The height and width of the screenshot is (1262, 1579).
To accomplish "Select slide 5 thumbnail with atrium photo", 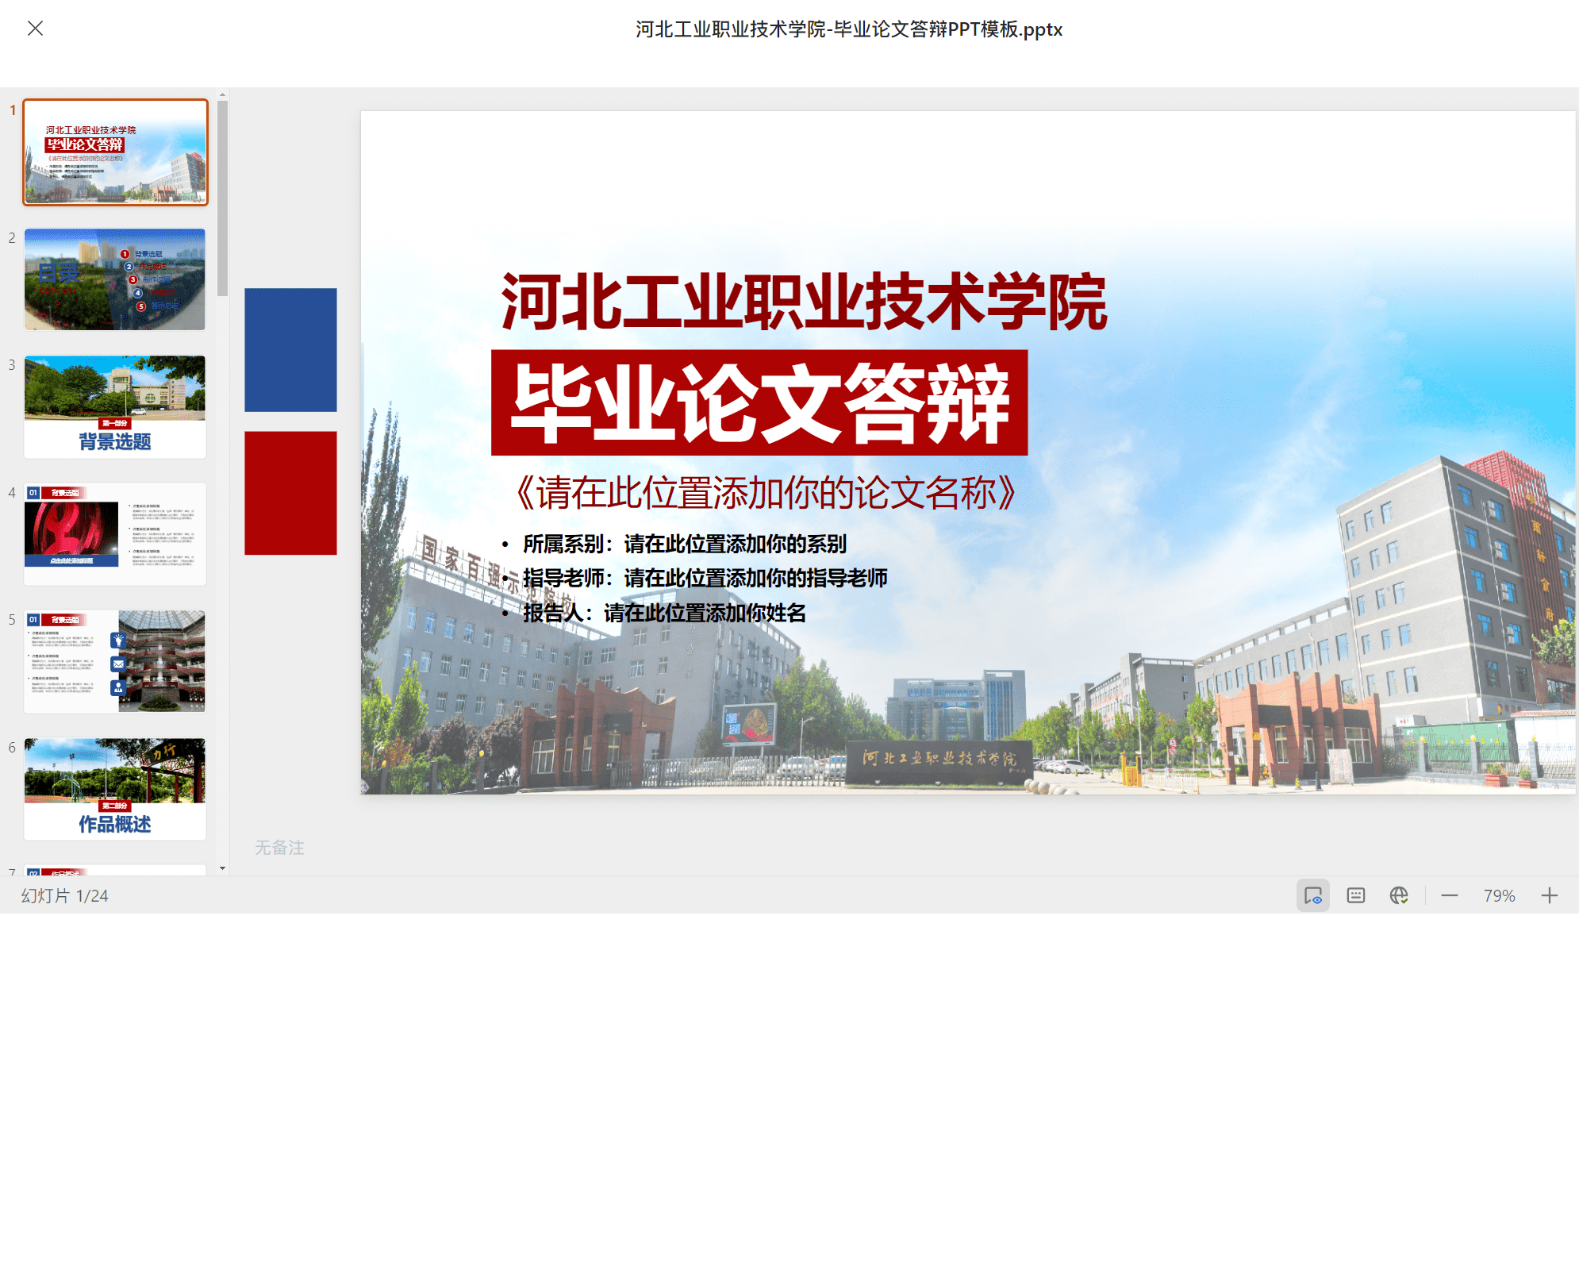I will tap(115, 661).
